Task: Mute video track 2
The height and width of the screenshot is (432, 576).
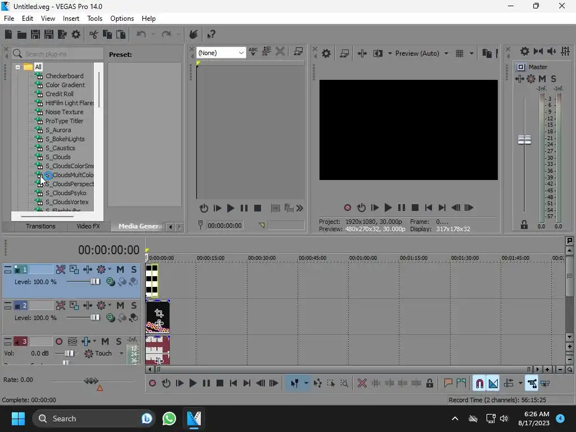Action: click(x=120, y=305)
